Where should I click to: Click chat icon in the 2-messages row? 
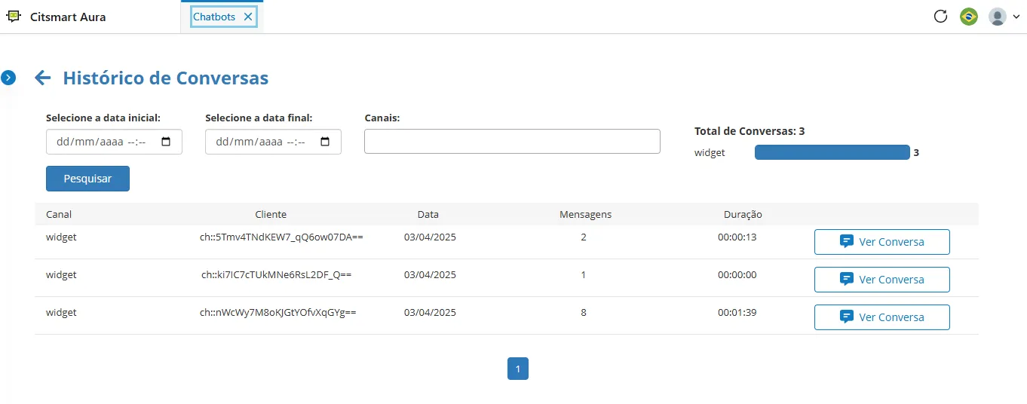click(847, 242)
